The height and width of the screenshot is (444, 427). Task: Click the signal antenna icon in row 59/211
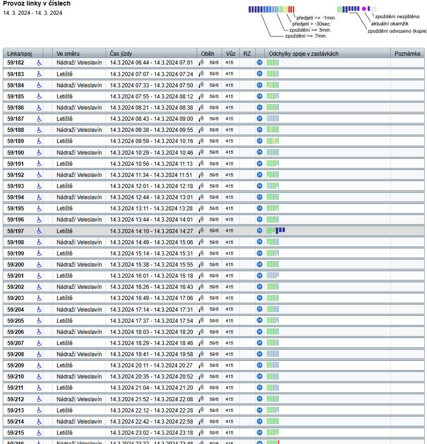[201, 388]
